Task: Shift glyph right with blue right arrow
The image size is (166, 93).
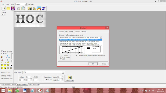Action: 9,58
